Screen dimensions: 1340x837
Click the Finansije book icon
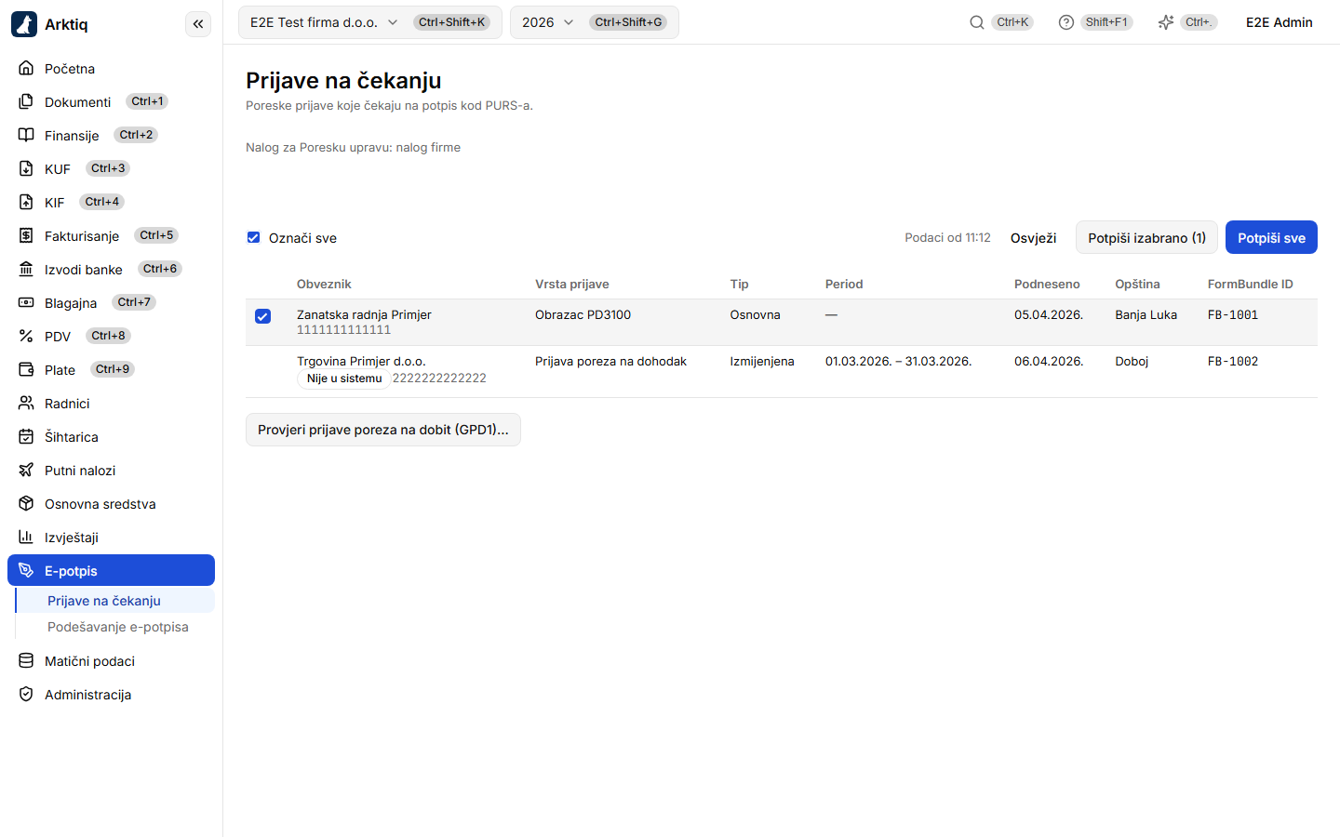(x=26, y=135)
